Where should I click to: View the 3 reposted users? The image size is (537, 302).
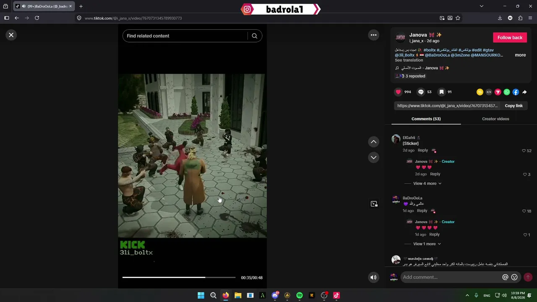(410, 76)
